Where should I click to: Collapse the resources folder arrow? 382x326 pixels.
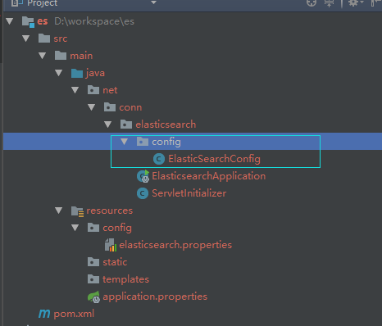pyautogui.click(x=59, y=211)
